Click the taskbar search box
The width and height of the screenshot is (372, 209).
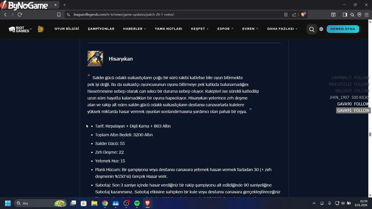[x=40, y=203]
